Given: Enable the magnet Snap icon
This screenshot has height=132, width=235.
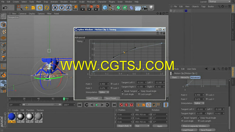Looking at the screenshot, I should click(4, 75).
